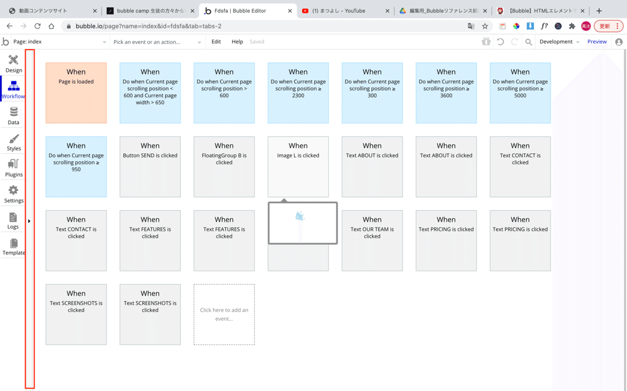Open the Plugins tab in sidebar
Image resolution: width=627 pixels, height=391 pixels.
click(x=14, y=168)
